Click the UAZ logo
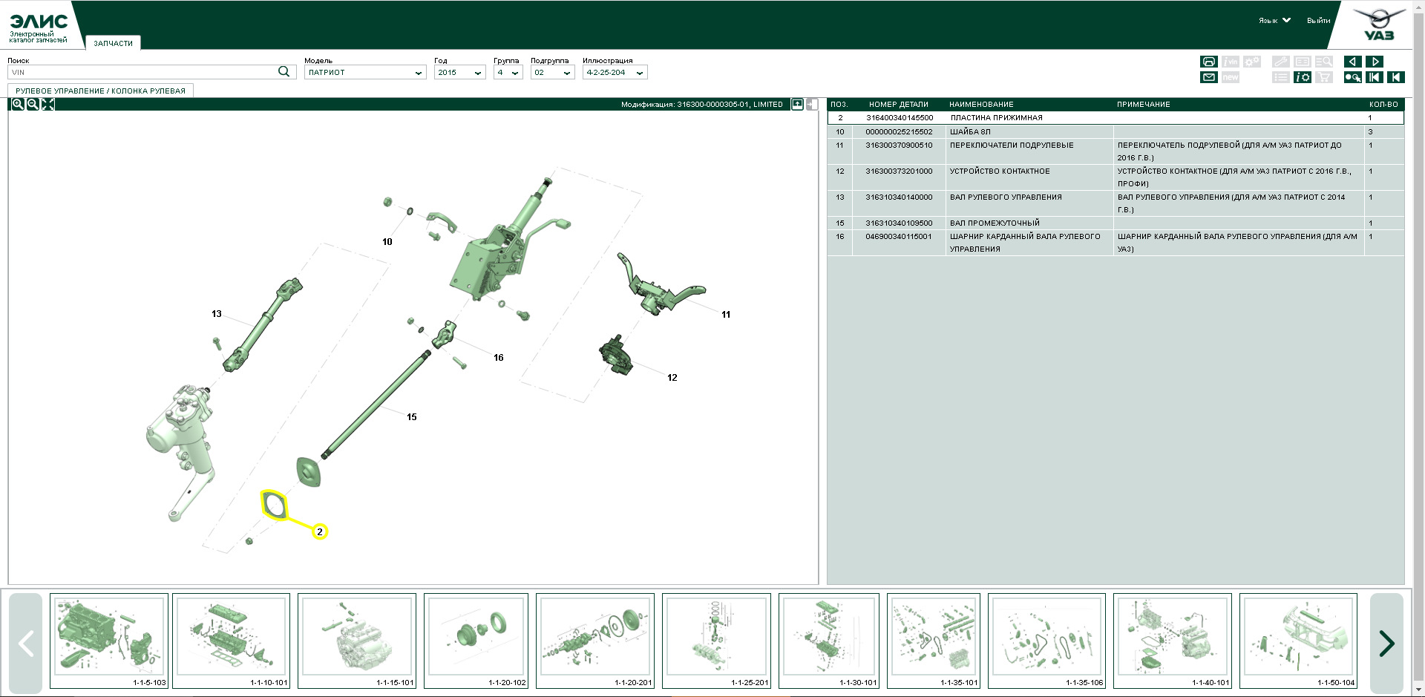Viewport: 1425px width, 697px height. tap(1379, 24)
